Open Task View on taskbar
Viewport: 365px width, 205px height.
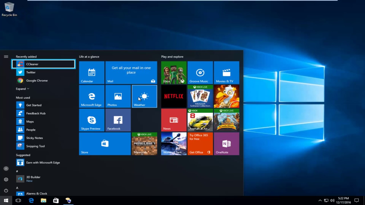[18, 200]
